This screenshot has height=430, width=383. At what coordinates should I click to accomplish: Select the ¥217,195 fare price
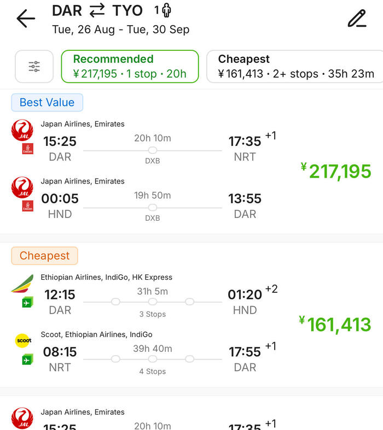tap(336, 172)
